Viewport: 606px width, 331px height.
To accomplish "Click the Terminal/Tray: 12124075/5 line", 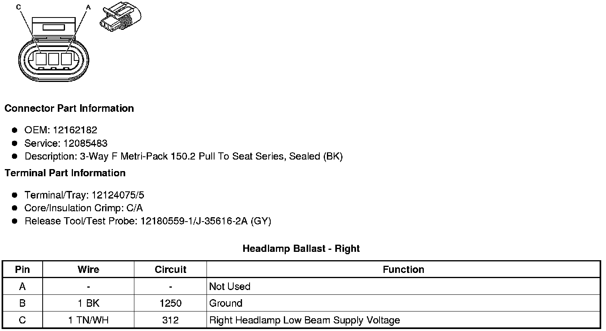I will click(84, 195).
